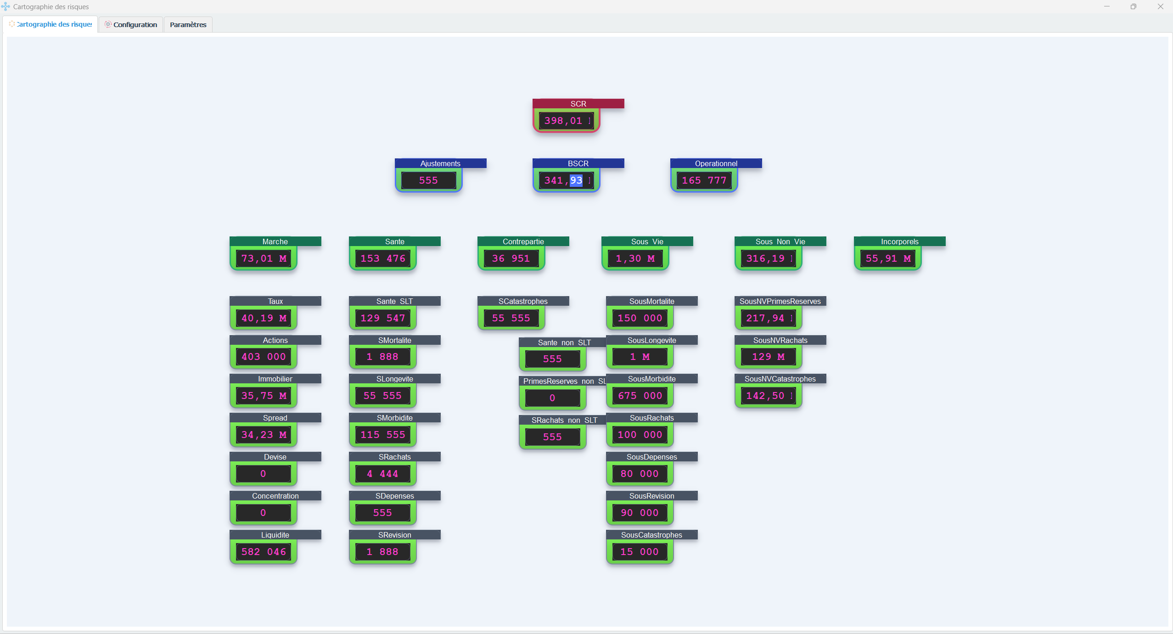The image size is (1173, 634).
Task: Click the Taux value 40,19 M
Action: click(264, 318)
